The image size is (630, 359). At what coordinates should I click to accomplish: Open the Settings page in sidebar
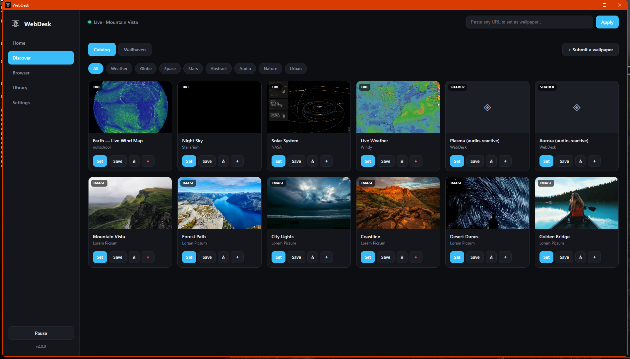41,103
